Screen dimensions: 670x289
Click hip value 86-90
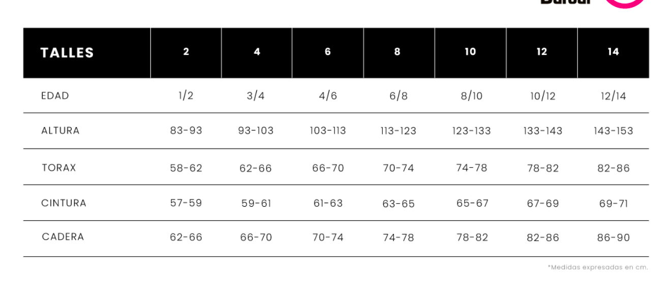coord(614,237)
